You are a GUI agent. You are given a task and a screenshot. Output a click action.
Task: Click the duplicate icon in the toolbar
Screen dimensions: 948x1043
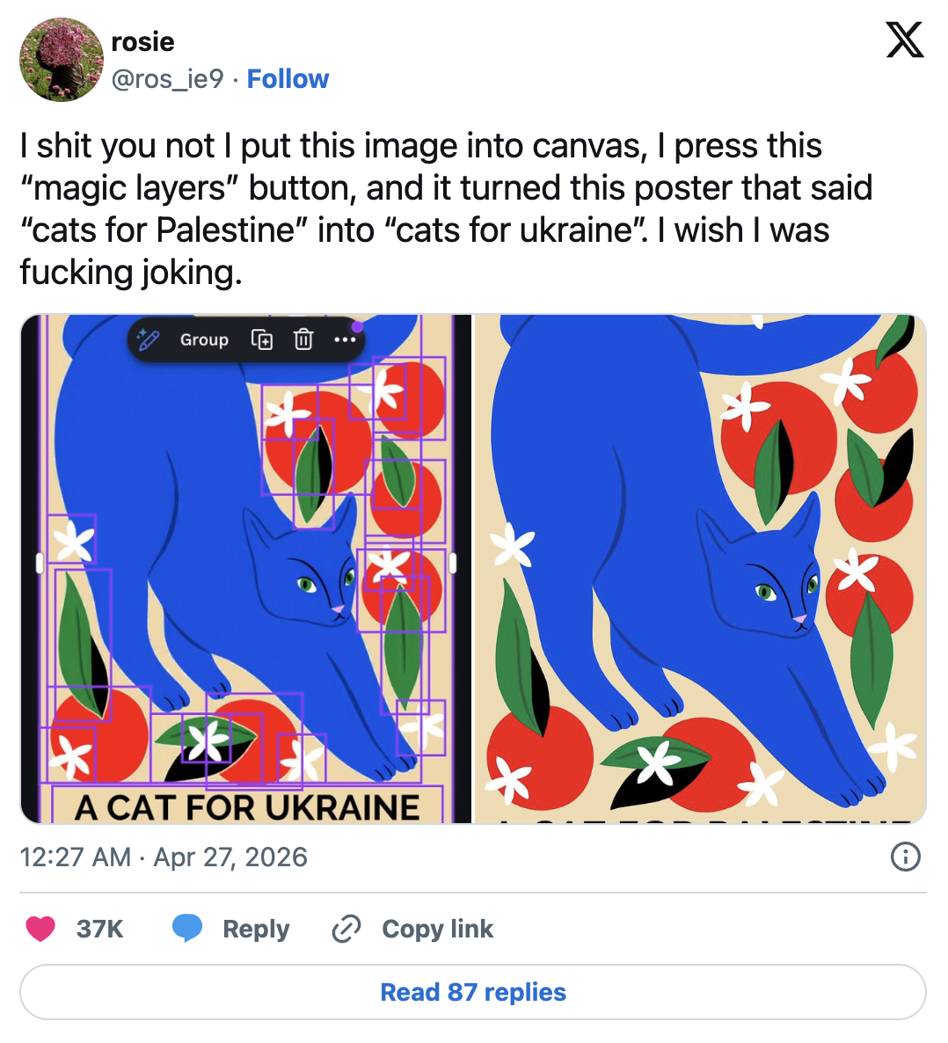tap(262, 339)
